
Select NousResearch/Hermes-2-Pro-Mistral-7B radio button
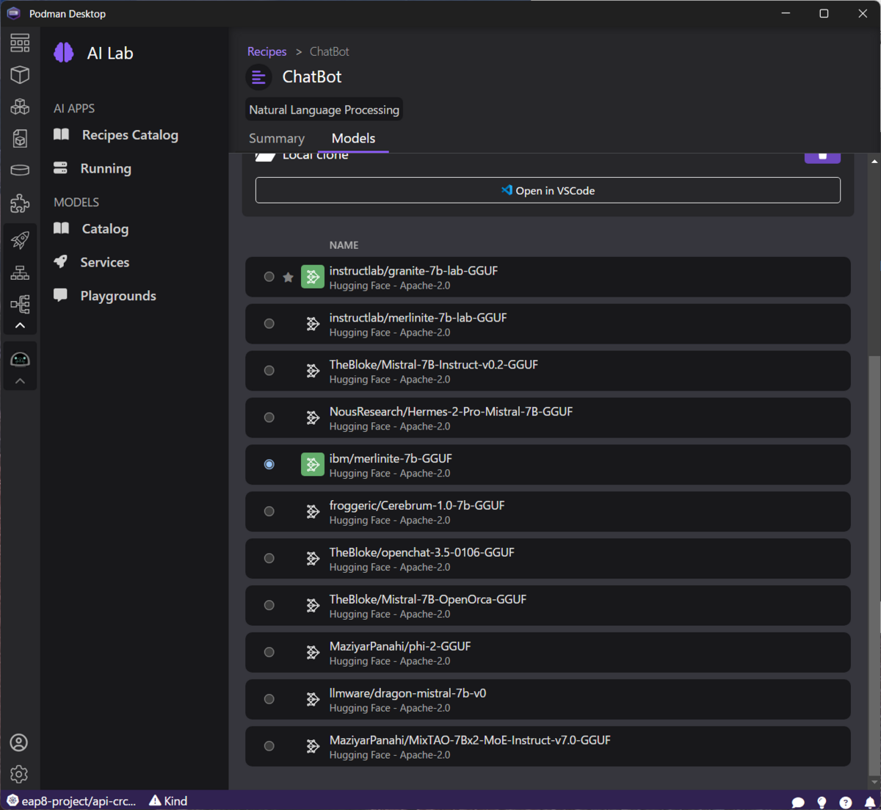coord(269,418)
